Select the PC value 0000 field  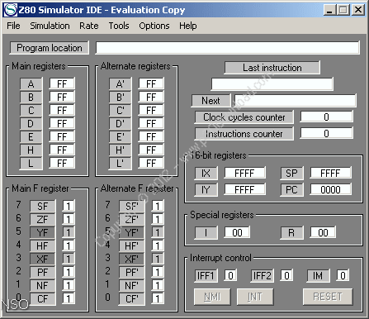(x=330, y=189)
